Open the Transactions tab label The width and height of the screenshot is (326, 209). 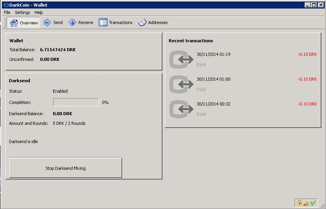(x=121, y=22)
